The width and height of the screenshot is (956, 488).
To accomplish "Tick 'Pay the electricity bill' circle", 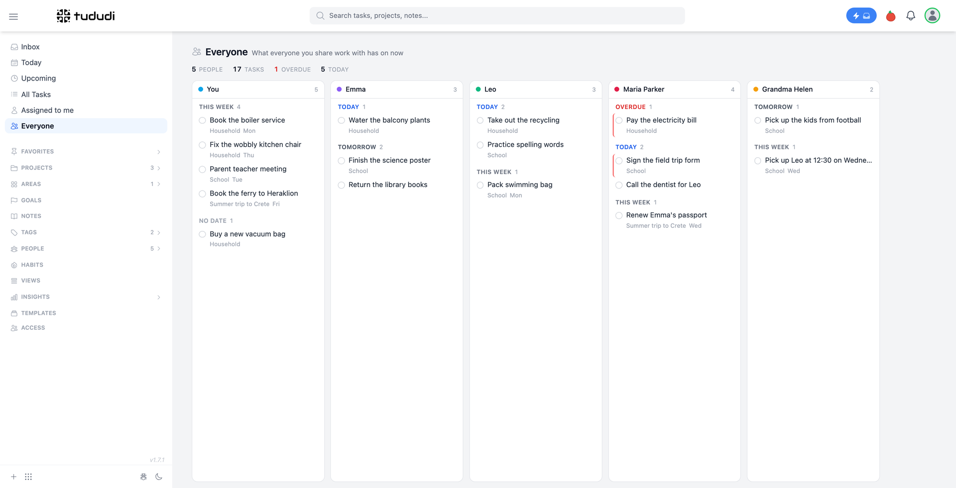I will click(619, 120).
